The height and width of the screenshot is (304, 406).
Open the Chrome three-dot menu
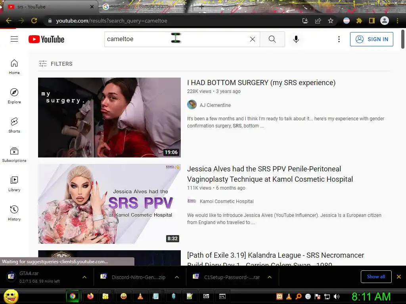point(397,21)
